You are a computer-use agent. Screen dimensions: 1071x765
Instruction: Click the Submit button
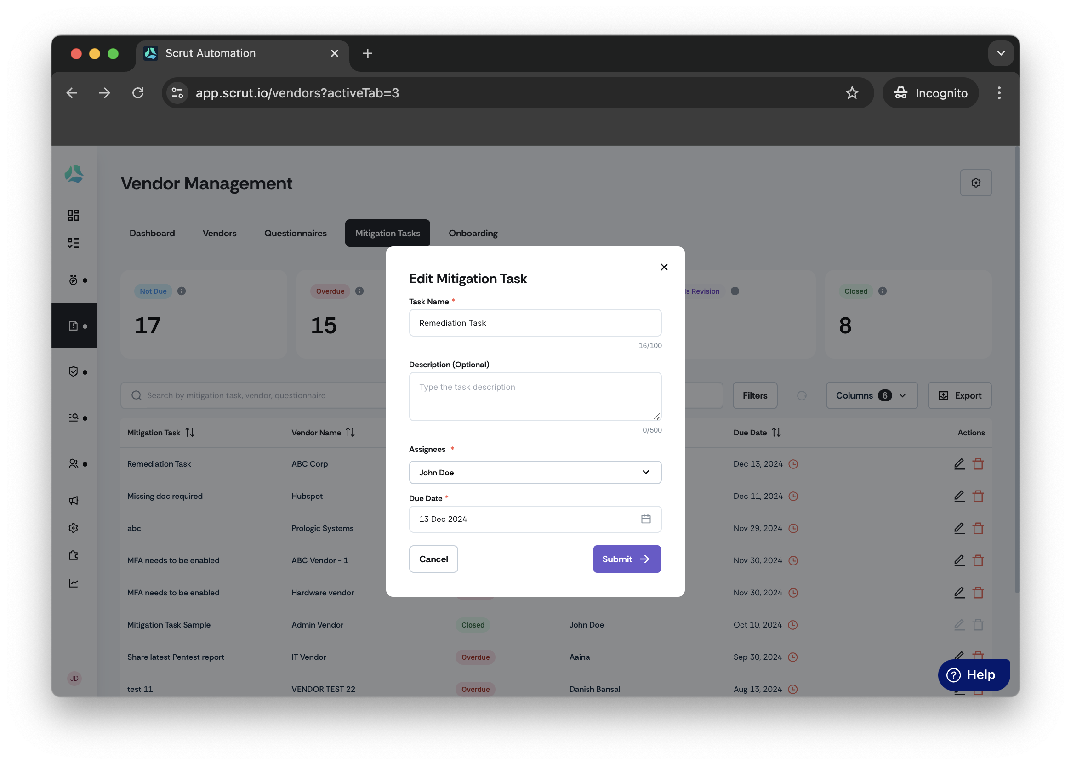click(627, 559)
